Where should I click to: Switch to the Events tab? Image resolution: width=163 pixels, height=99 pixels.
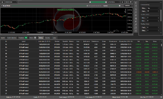click(48, 38)
